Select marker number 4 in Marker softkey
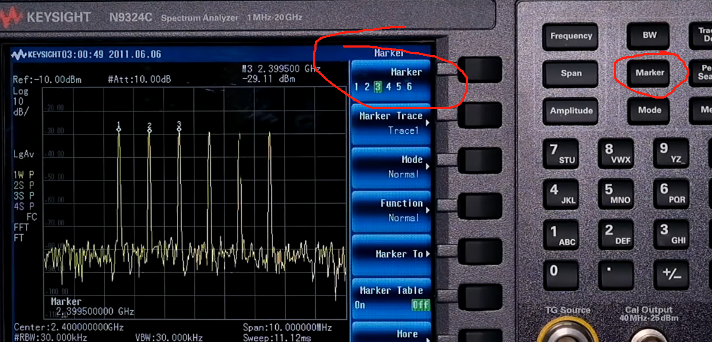Viewport: 712px width, 342px height. 388,87
